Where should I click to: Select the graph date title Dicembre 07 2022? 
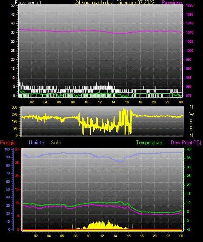pos(135,3)
